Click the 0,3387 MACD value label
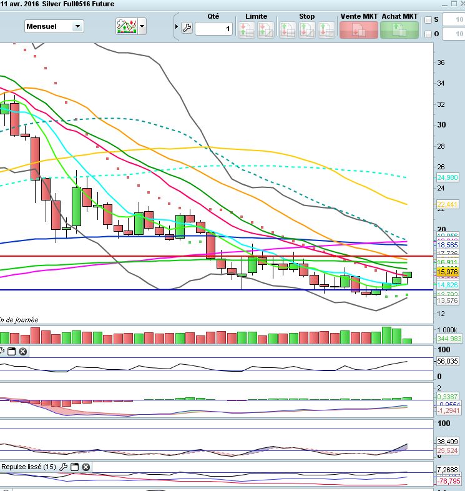The image size is (465, 491). tap(448, 397)
